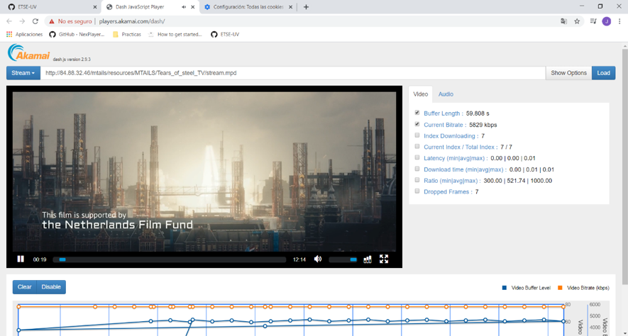
Task: Click the video frame
Action: 204,172
